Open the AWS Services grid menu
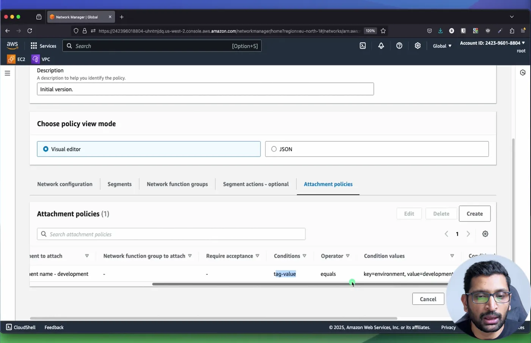Screen dimensions: 531x343 click(43, 46)
